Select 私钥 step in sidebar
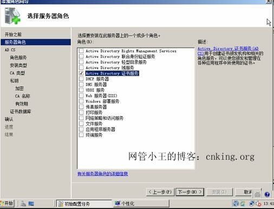This screenshot has width=274, height=209. 14,81
